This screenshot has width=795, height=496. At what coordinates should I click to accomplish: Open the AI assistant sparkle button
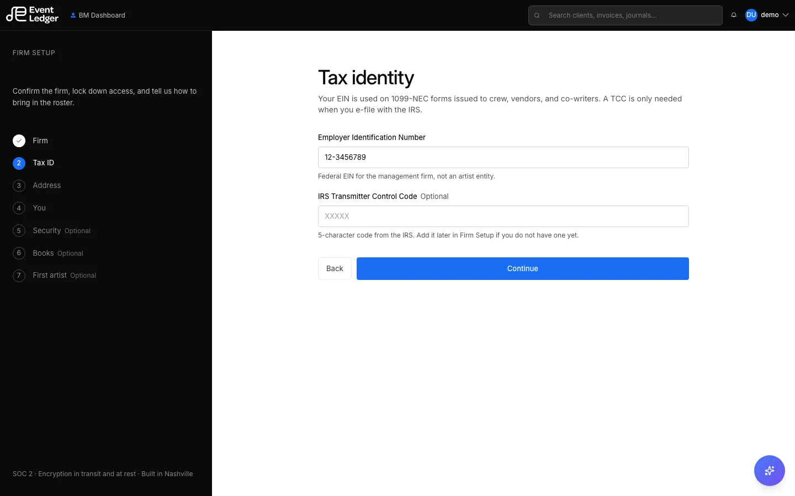coord(770,471)
